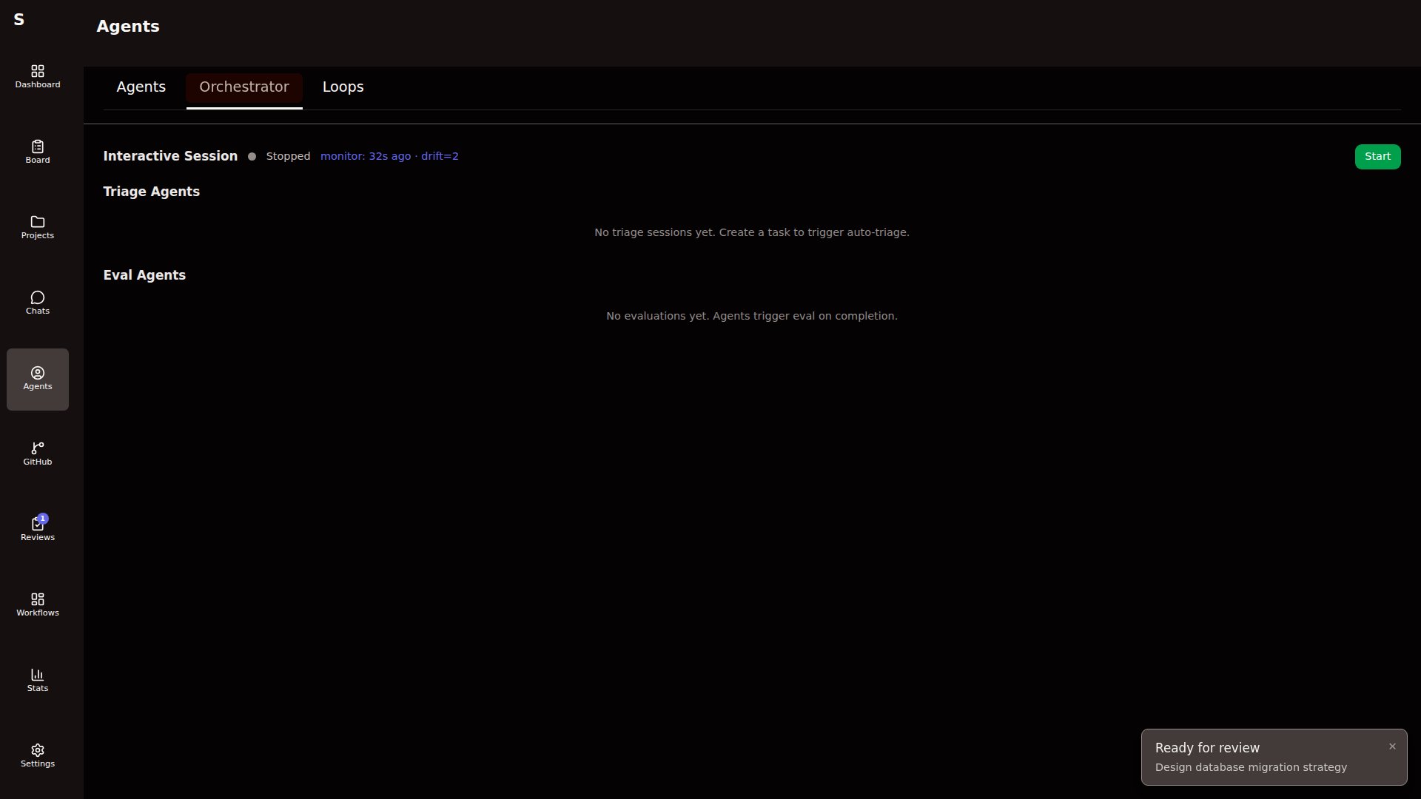This screenshot has width=1421, height=799.
Task: Switch to the Agents tab
Action: [141, 87]
